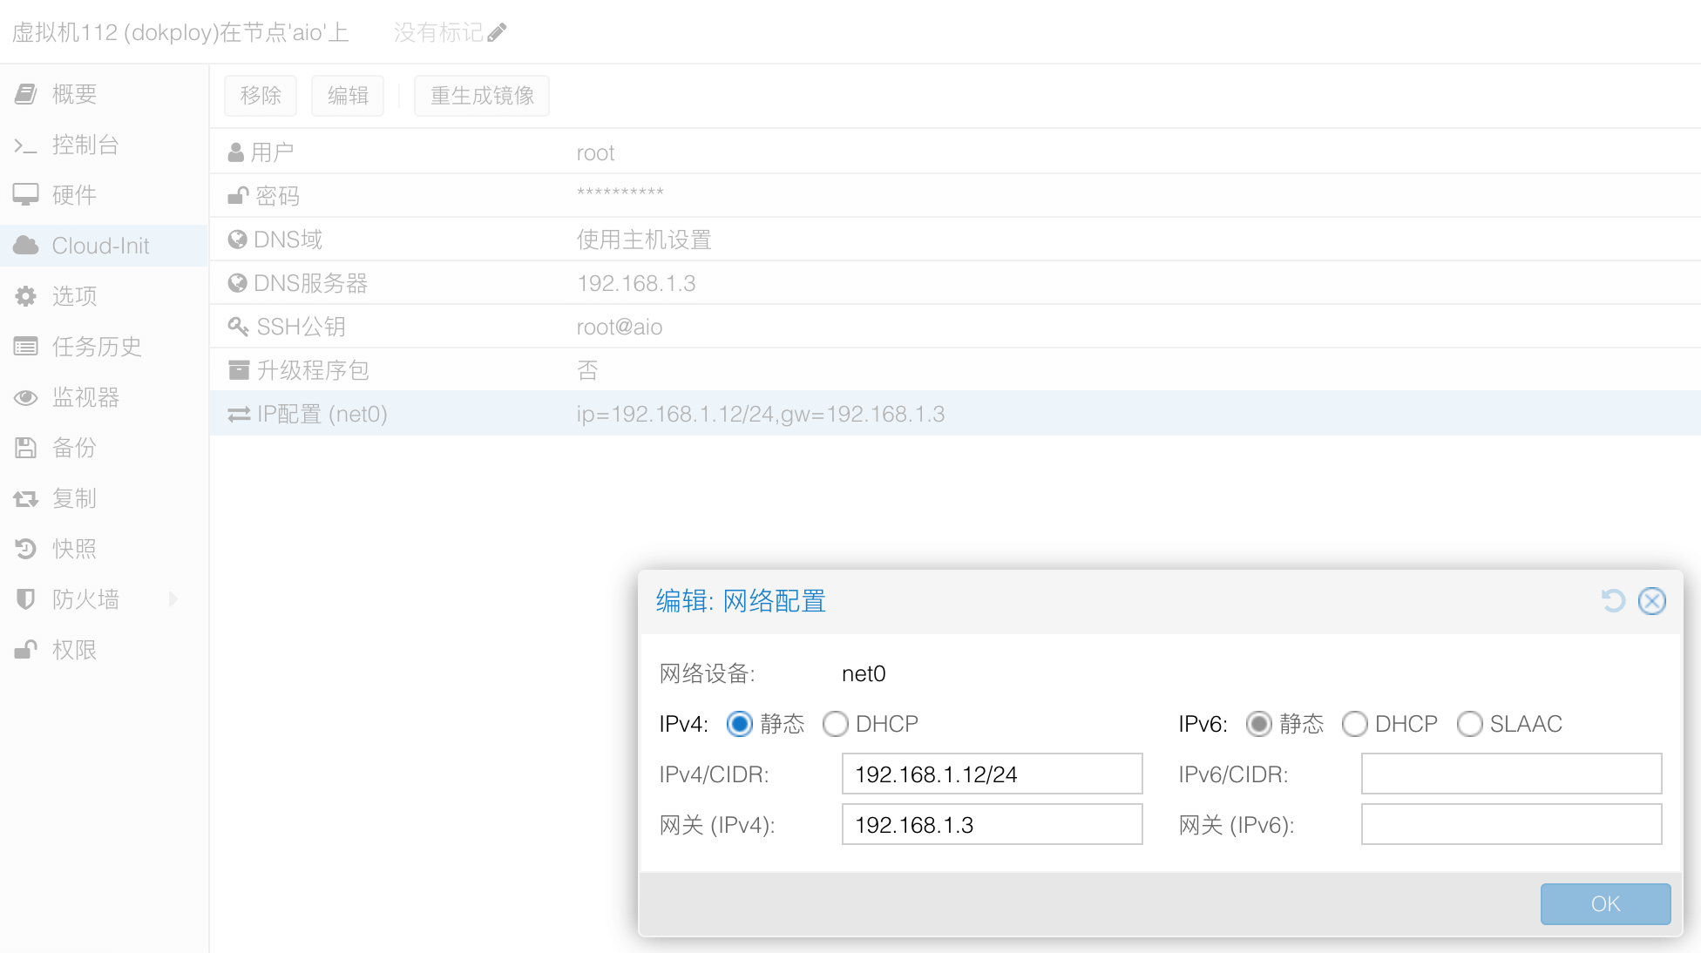This screenshot has height=953, width=1701.
Task: Open 硬件 hardware via monitor icon
Action: [25, 195]
